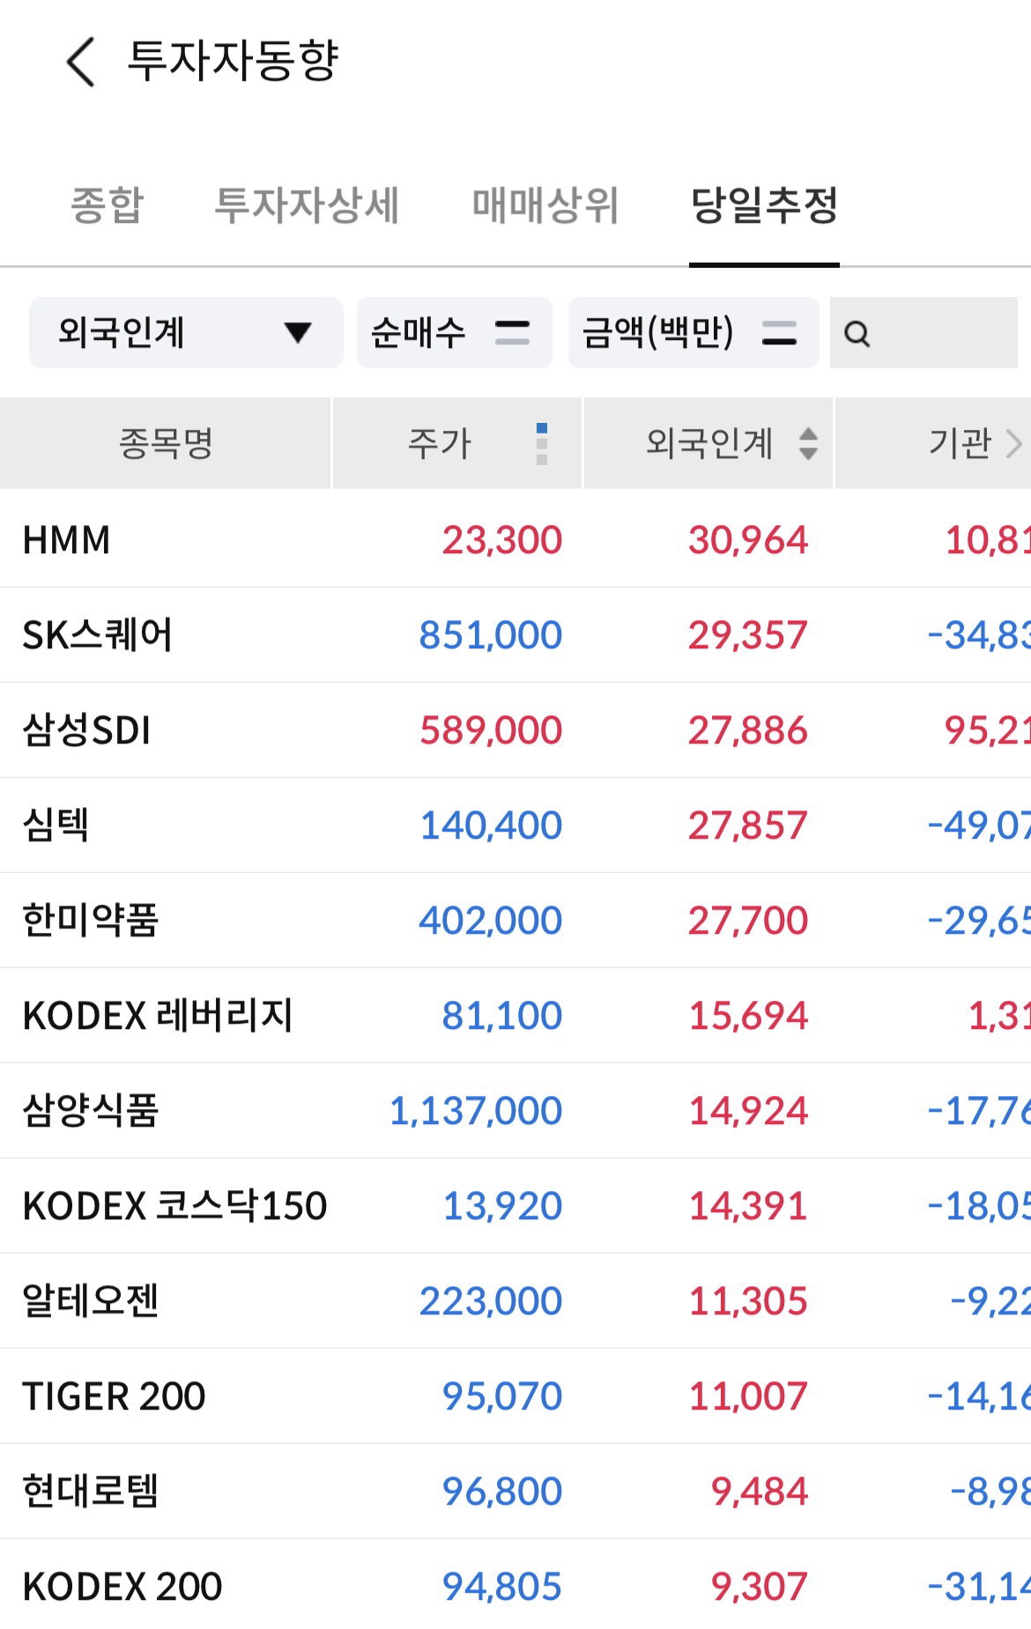This screenshot has width=1031, height=1629.
Task: Click SK스퀘어 price 851,000
Action: (x=491, y=635)
